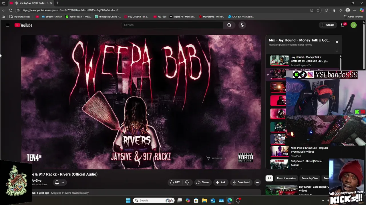Open the Edge Copilot sidebar icon
Screen dimensions: 366x205
362,10
